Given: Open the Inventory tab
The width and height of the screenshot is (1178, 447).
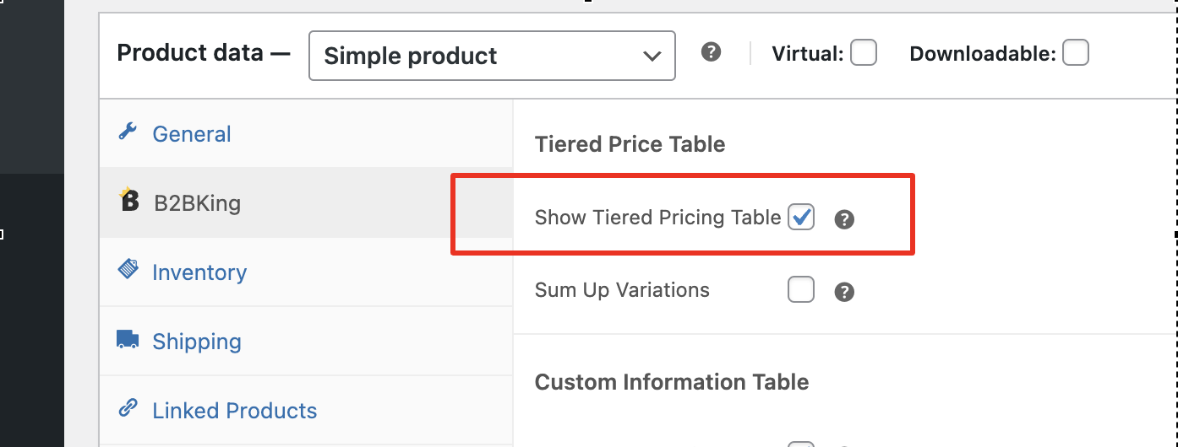Looking at the screenshot, I should coord(199,272).
